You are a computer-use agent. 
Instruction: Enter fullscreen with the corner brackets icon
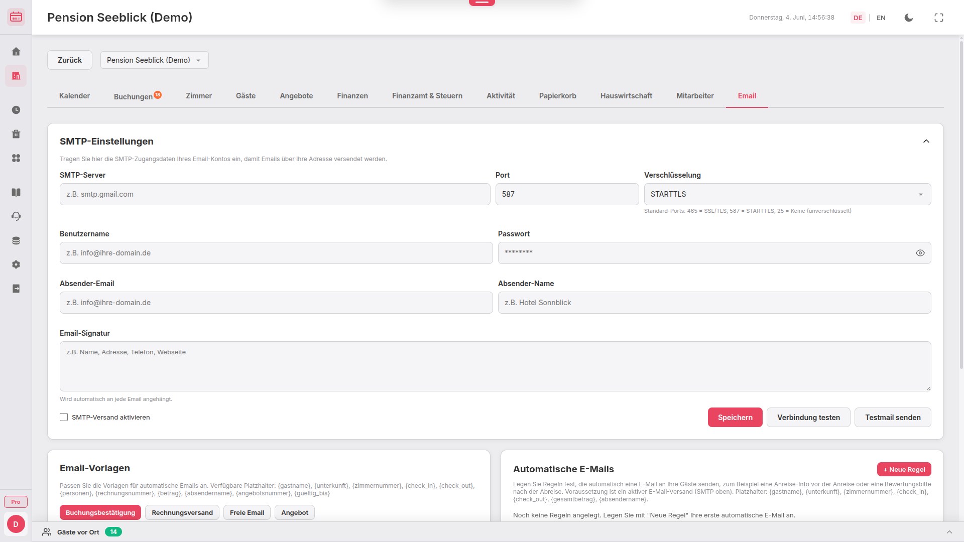939,18
